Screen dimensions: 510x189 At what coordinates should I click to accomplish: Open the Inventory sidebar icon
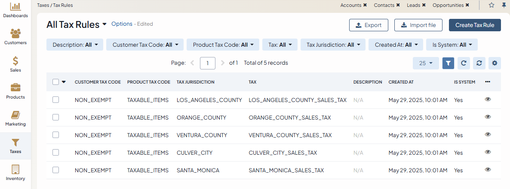(15, 172)
